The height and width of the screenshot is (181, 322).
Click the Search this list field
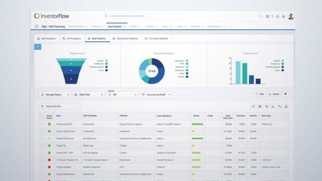[x=60, y=106]
